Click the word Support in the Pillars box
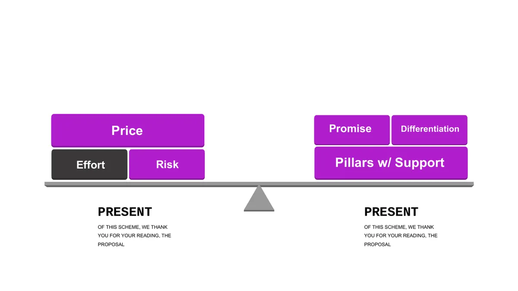Image resolution: width=518 pixels, height=291 pixels. [x=420, y=163]
